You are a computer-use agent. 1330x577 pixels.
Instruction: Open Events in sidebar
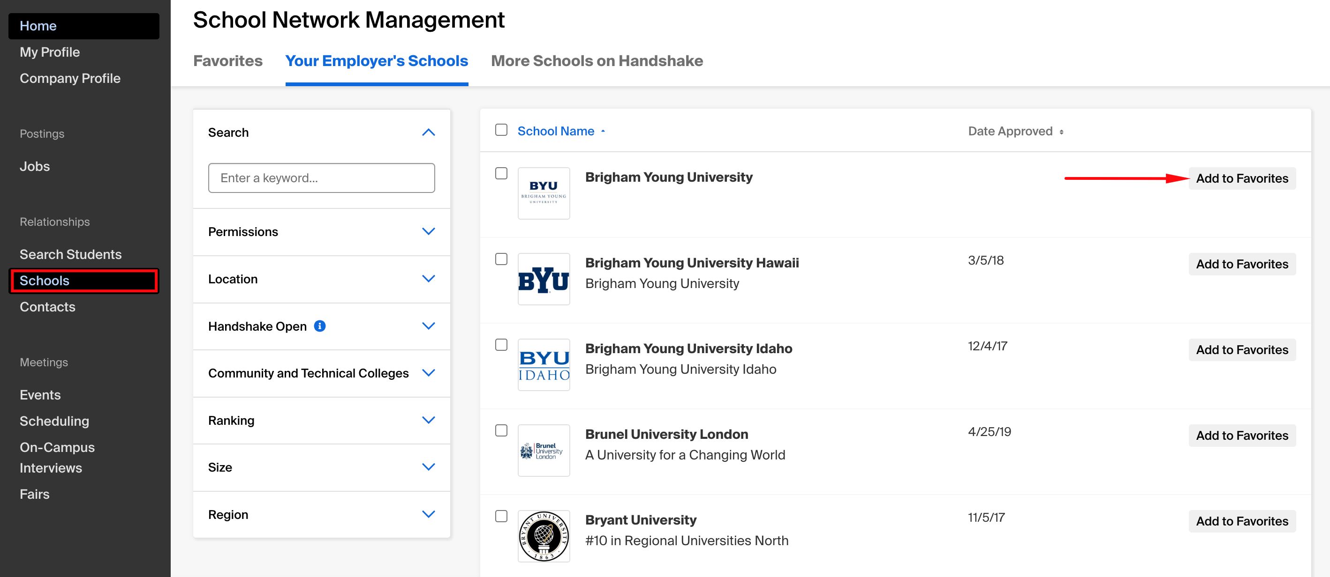pyautogui.click(x=40, y=395)
